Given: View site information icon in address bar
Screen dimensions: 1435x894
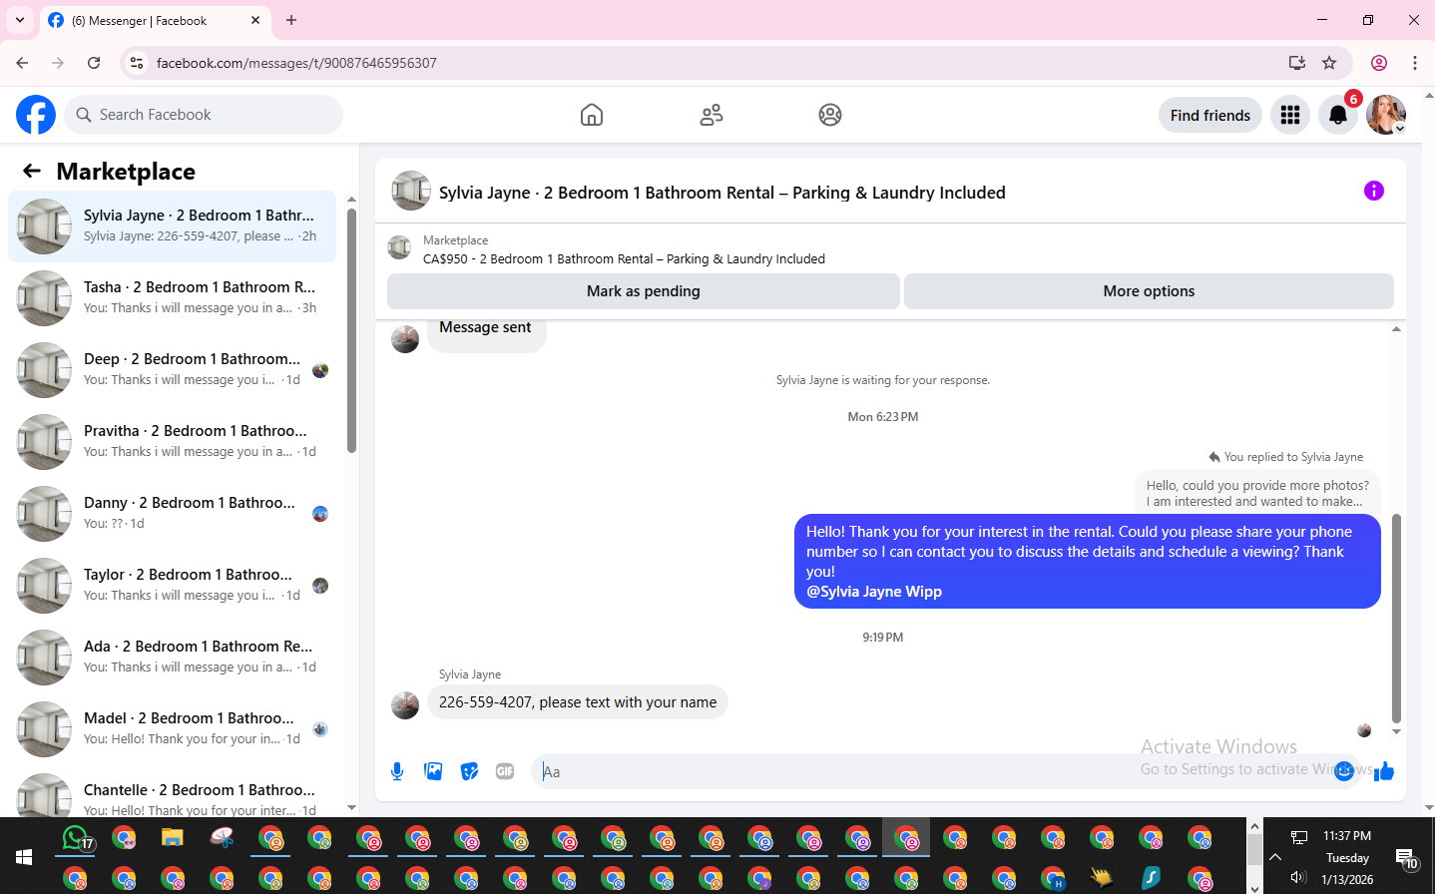Looking at the screenshot, I should click(x=137, y=63).
